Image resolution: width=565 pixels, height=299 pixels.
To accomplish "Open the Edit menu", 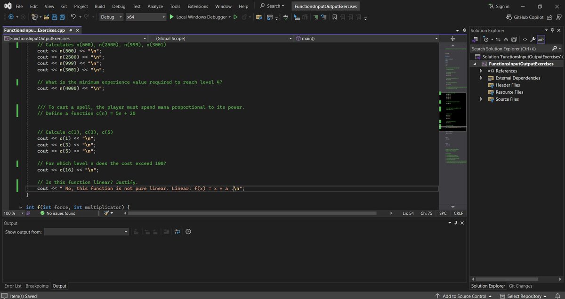I will 34,6.
